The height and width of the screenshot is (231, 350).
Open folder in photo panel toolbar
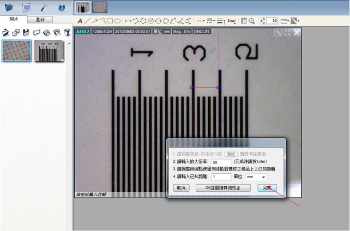pyautogui.click(x=6, y=32)
